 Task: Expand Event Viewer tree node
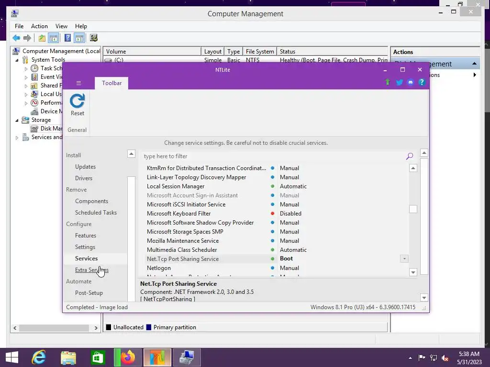click(x=26, y=77)
